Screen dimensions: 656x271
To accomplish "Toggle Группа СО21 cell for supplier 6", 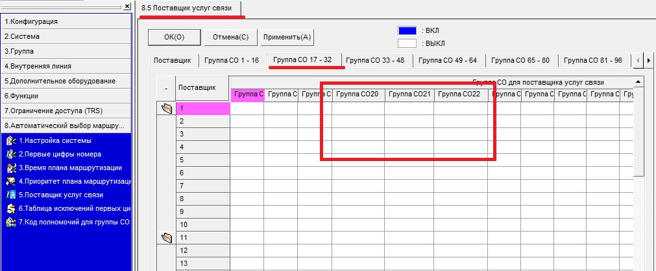I will 409,173.
